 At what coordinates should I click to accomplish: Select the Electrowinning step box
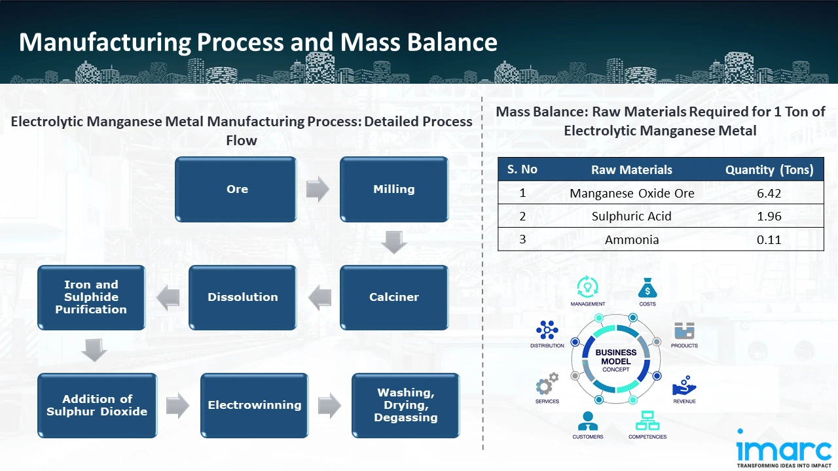coord(254,405)
